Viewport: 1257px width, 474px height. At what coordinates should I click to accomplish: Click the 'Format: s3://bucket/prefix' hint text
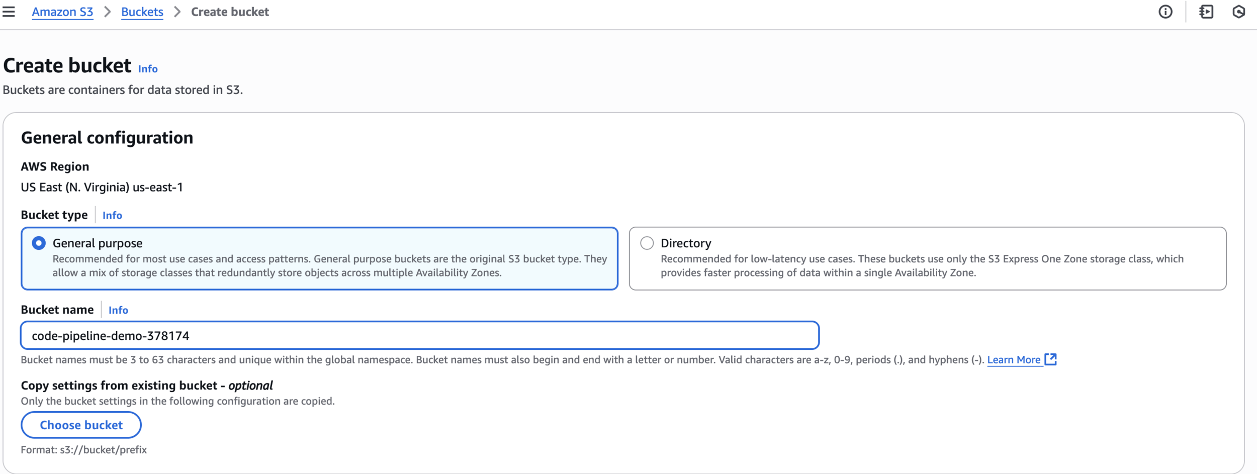click(83, 450)
